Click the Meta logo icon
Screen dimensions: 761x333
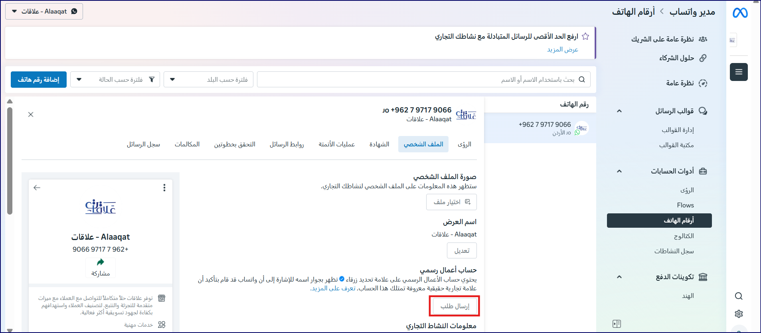pyautogui.click(x=740, y=13)
